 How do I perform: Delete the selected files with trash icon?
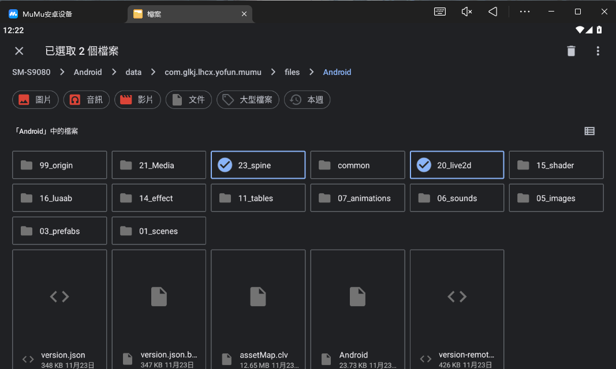coord(571,51)
